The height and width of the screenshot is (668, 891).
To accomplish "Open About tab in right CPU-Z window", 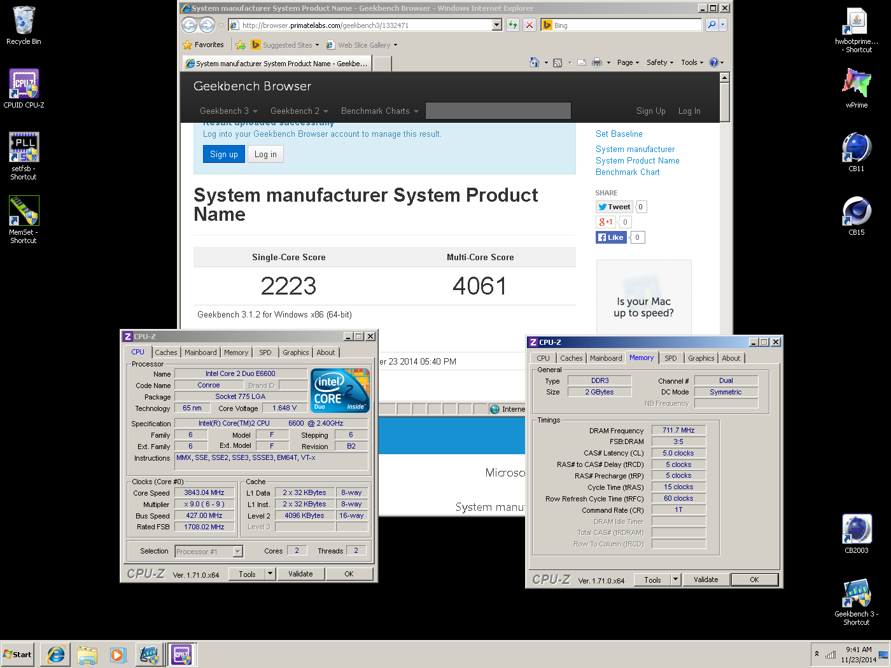I will click(731, 358).
